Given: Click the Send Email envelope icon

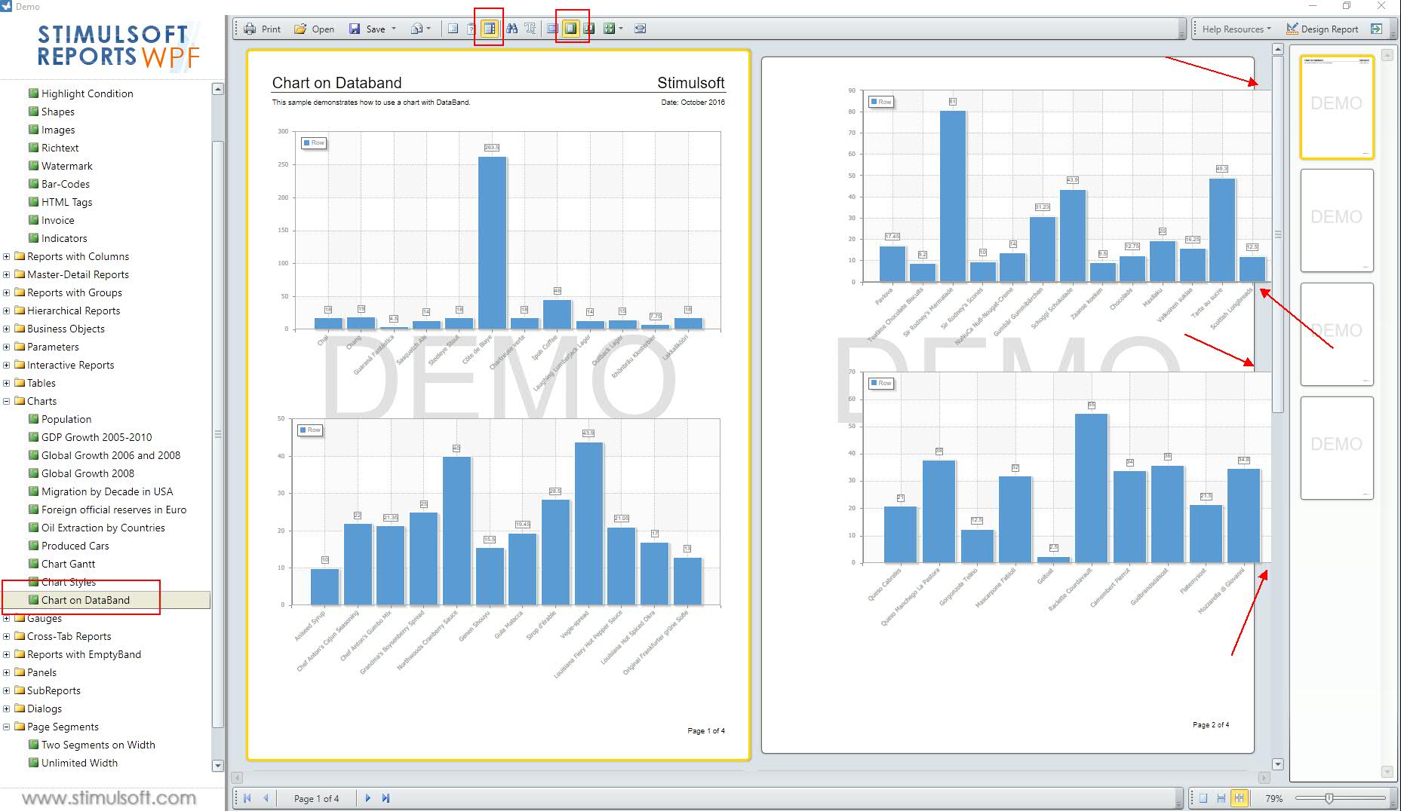Looking at the screenshot, I should pos(416,29).
